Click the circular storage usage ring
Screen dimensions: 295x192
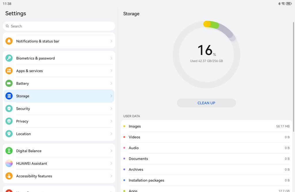pyautogui.click(x=206, y=55)
